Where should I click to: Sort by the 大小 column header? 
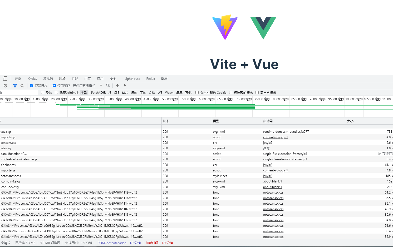pyautogui.click(x=369, y=121)
